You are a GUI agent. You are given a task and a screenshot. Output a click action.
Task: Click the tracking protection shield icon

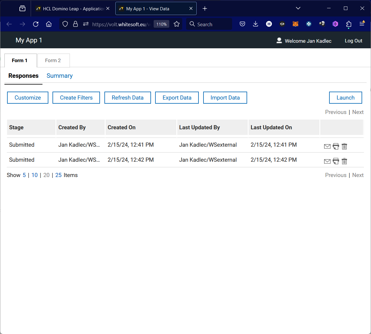[x=65, y=24]
